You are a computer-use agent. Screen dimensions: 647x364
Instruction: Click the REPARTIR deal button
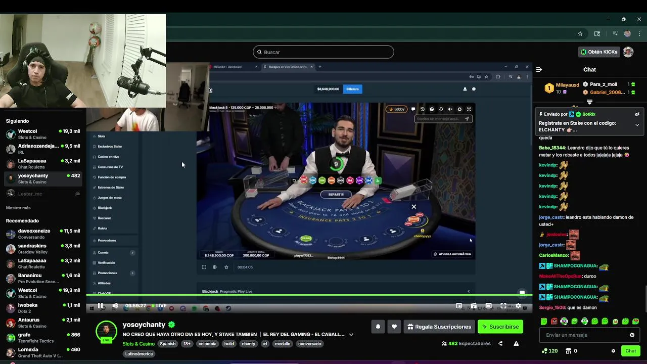coord(336,194)
